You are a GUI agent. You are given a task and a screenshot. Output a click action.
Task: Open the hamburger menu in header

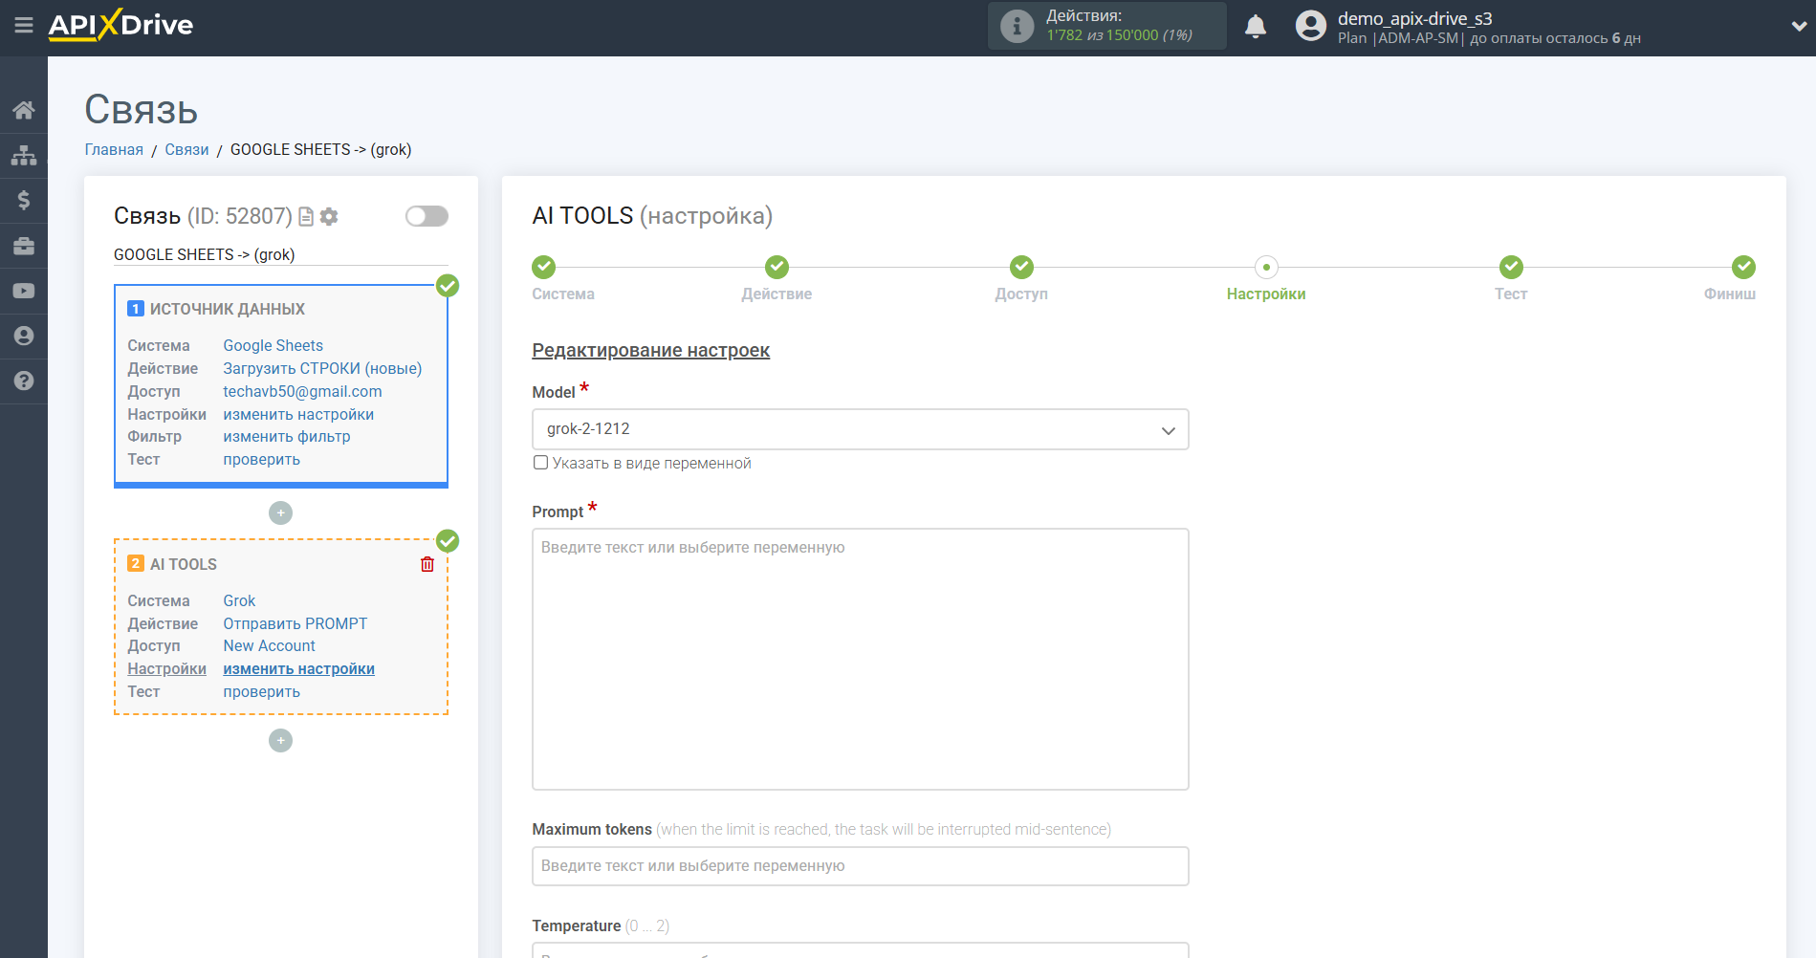click(x=24, y=26)
